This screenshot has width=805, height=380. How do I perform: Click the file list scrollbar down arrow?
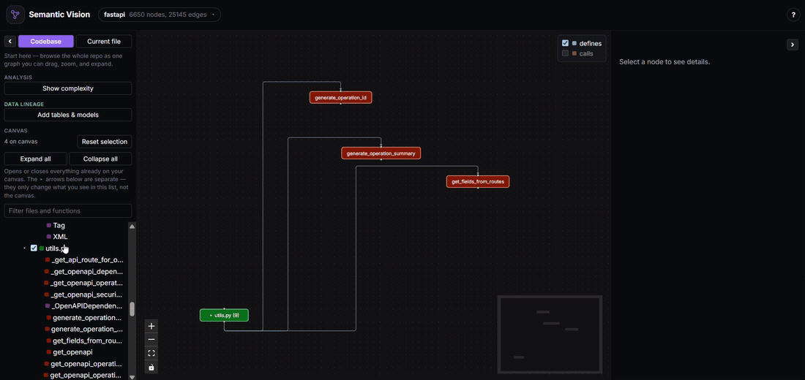[x=132, y=377]
